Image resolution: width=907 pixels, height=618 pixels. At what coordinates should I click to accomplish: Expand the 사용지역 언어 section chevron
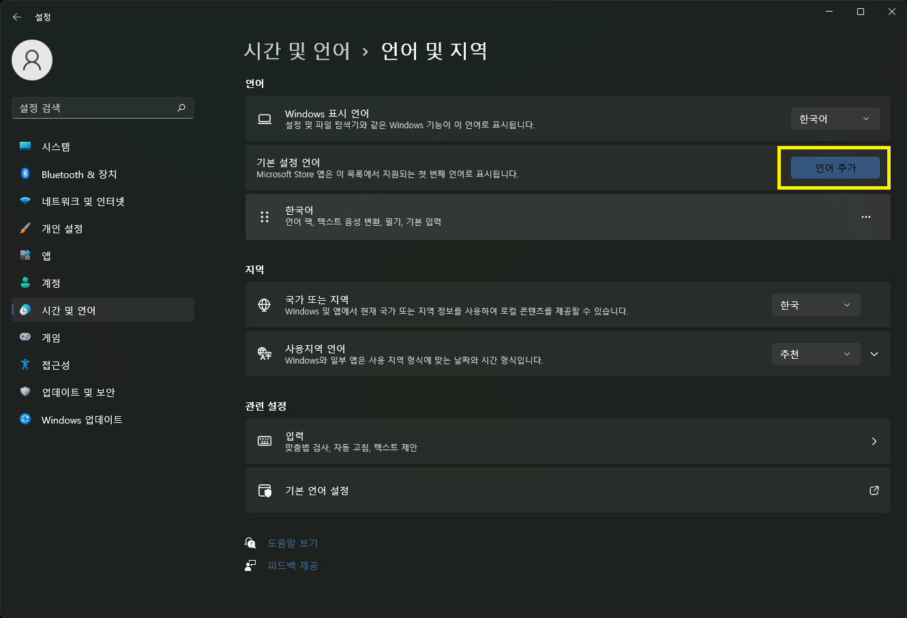pos(874,353)
